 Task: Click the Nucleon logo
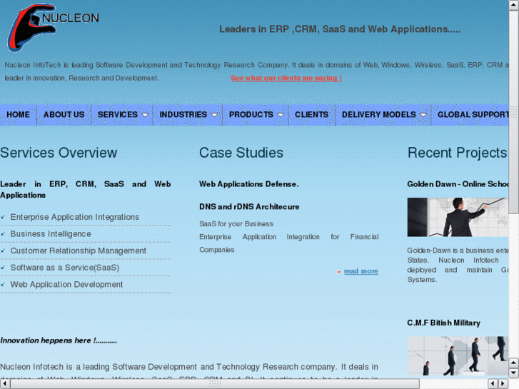(x=53, y=28)
